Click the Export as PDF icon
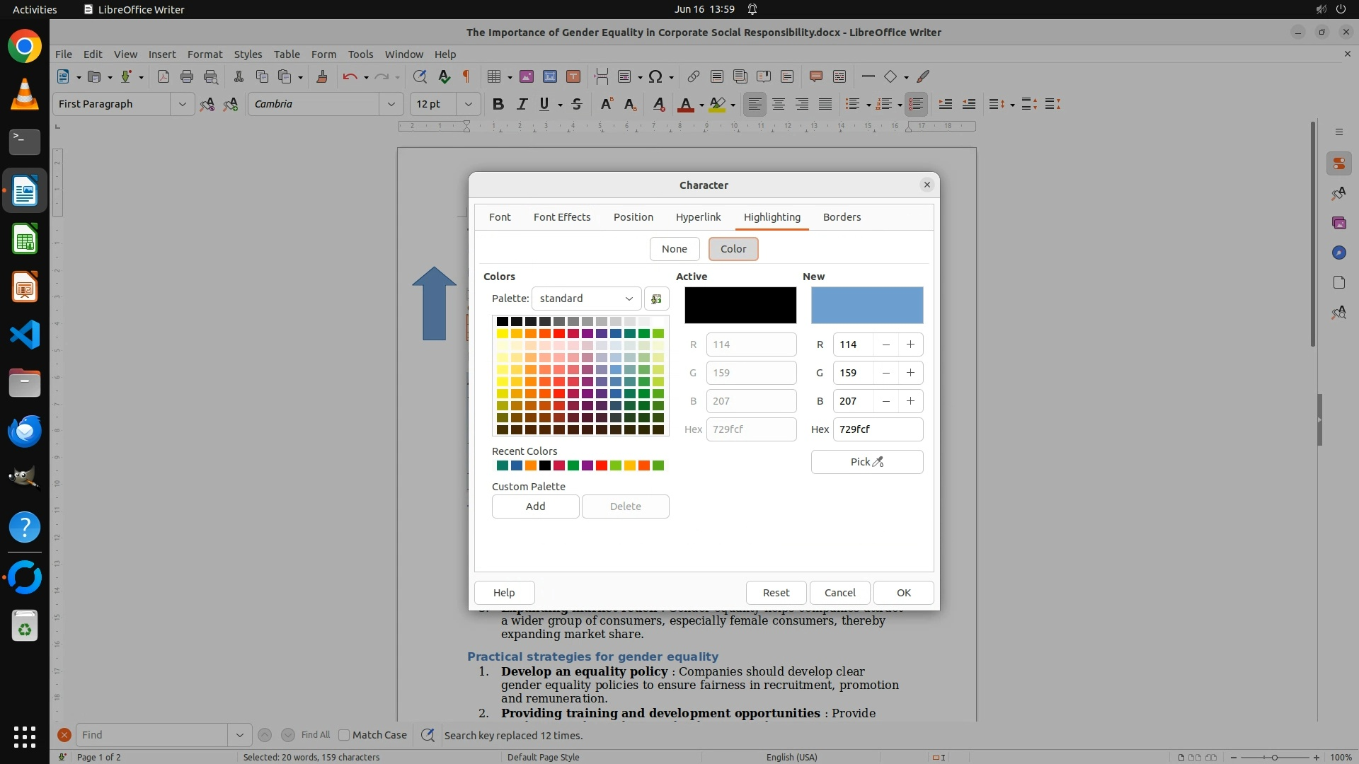 pyautogui.click(x=164, y=76)
